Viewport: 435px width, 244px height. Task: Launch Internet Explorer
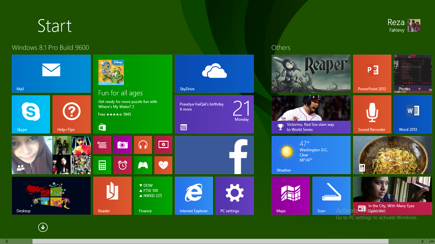pos(194,195)
